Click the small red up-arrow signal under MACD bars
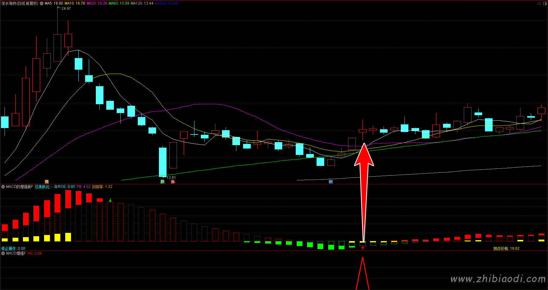 coord(363,248)
